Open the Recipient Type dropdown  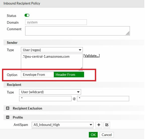(x=50, y=92)
